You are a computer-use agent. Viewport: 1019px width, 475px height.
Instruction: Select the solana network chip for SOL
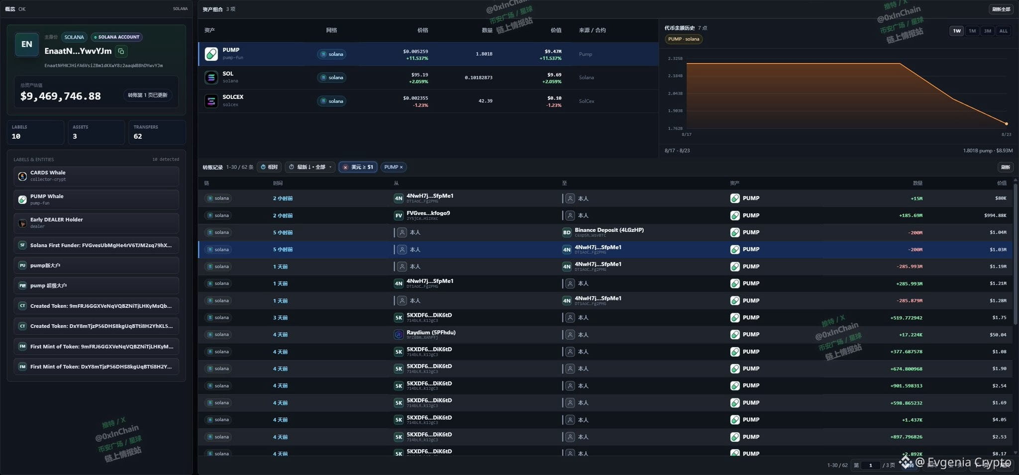332,78
